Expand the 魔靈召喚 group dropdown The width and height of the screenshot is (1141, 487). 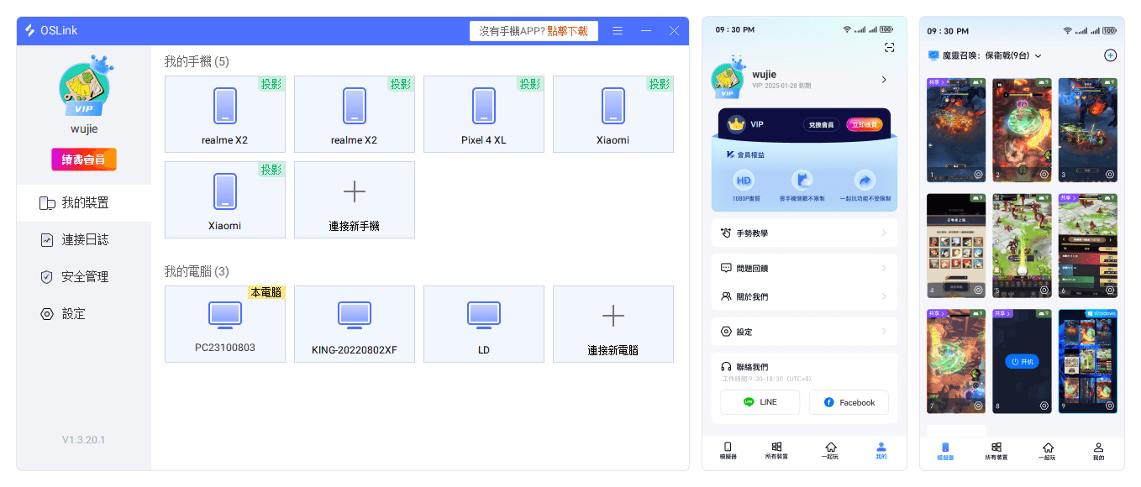1038,56
